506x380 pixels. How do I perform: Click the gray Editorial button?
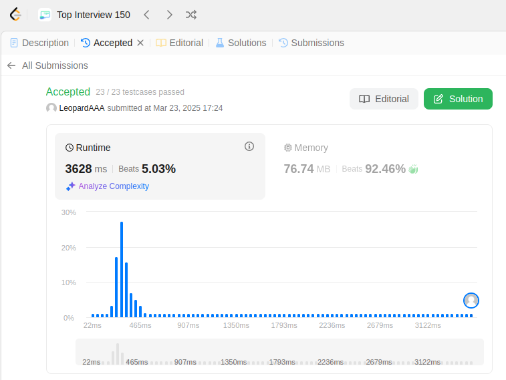pos(384,99)
